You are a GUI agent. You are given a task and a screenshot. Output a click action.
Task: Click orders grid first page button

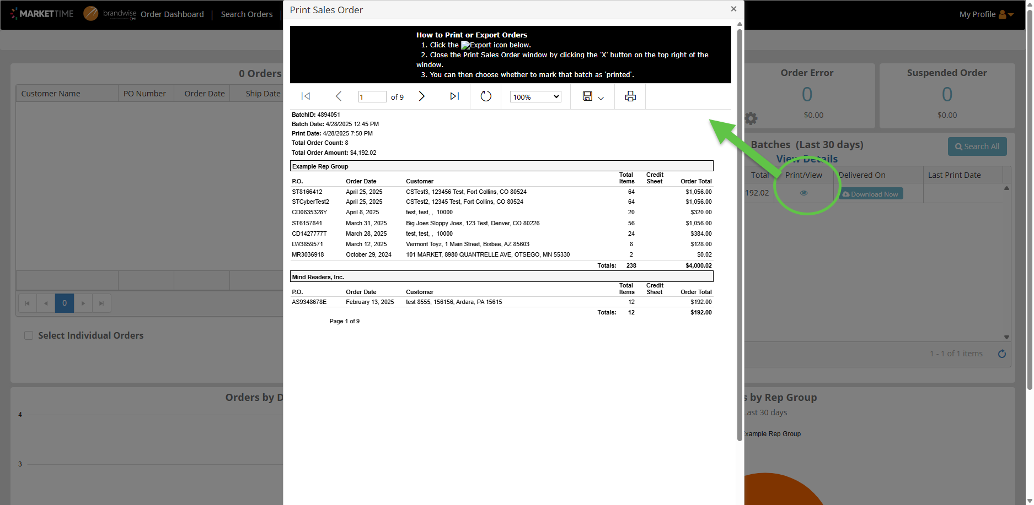pyautogui.click(x=28, y=303)
